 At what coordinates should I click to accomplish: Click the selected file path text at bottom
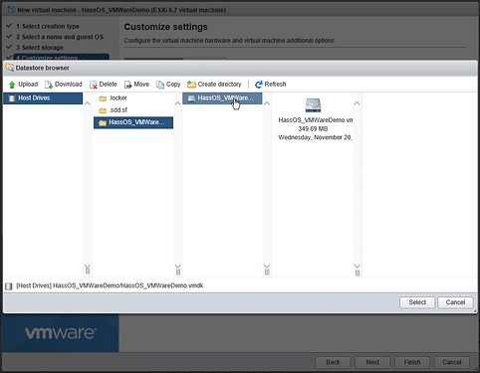tap(110, 285)
